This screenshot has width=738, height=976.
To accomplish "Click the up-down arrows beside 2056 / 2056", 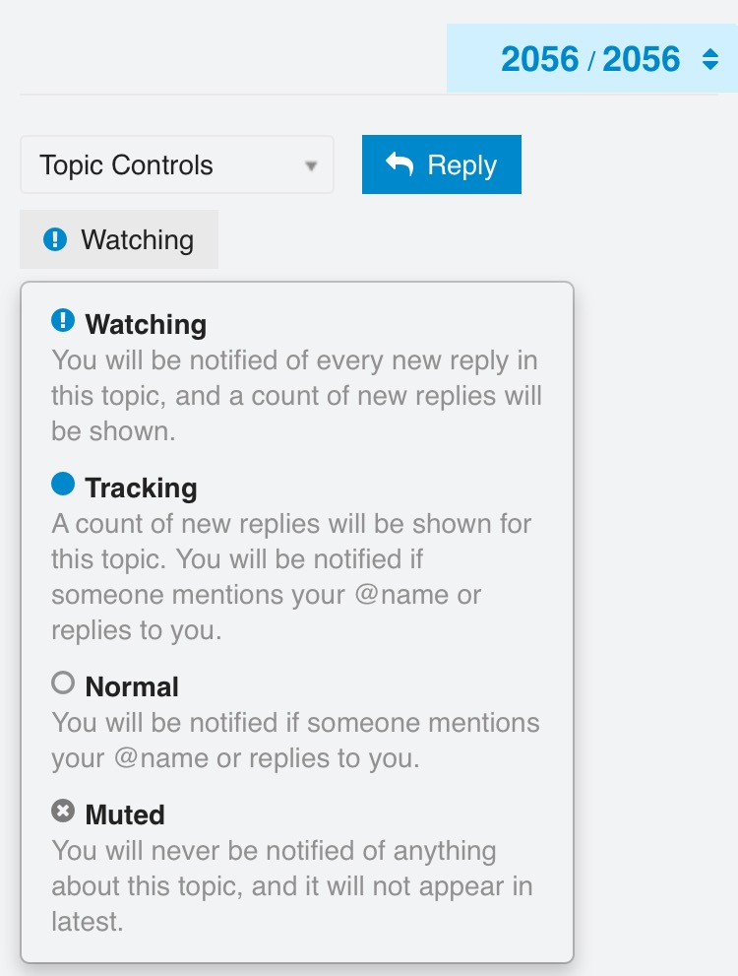I will [x=710, y=60].
